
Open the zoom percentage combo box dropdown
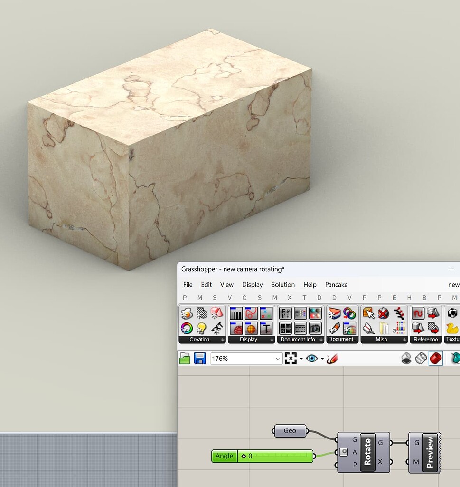click(x=278, y=358)
